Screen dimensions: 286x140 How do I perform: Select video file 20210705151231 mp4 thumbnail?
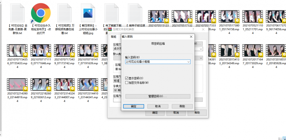pos(158,16)
